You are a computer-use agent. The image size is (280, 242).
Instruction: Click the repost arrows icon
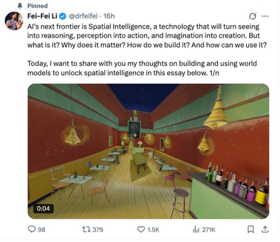point(86,229)
